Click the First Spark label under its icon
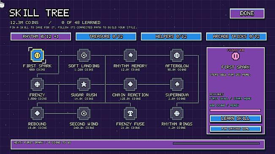 (37, 66)
